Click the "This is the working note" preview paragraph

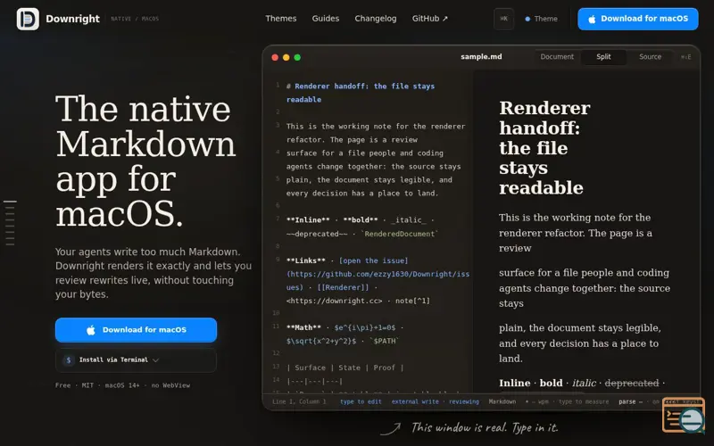point(575,233)
